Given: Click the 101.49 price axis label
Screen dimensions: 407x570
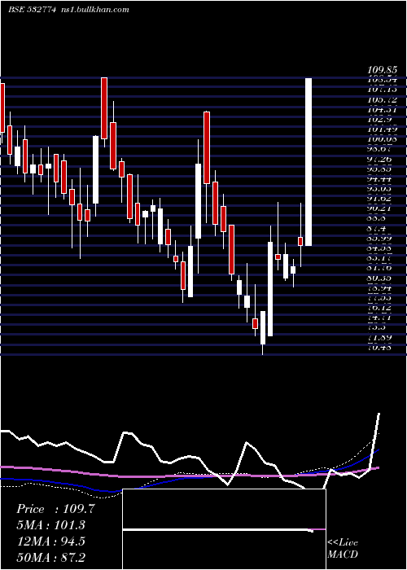Looking at the screenshot, I should 382,129.
